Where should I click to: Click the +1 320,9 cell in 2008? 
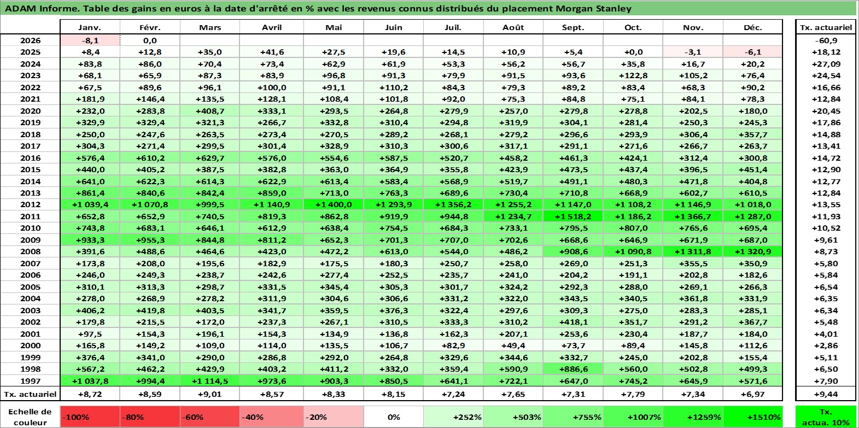[753, 251]
